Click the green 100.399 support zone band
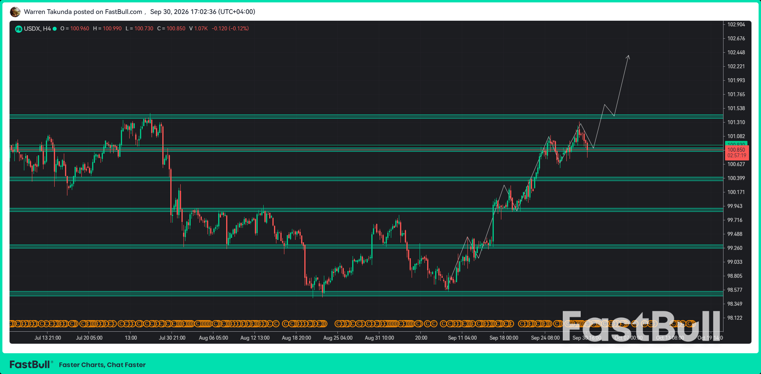Image resolution: width=761 pixels, height=374 pixels. 366,179
